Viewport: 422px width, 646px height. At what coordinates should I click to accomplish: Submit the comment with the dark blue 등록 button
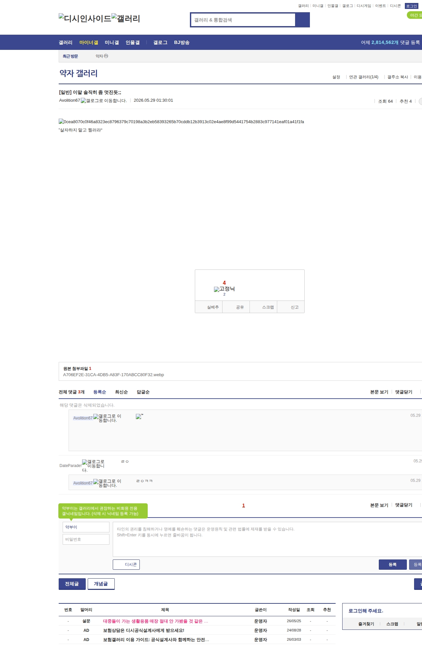tap(393, 564)
